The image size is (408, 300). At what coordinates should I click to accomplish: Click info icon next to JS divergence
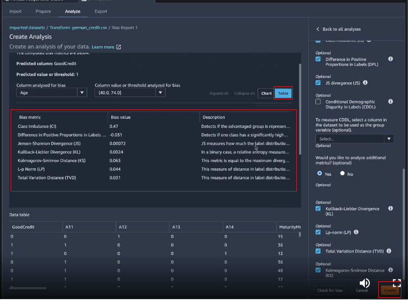click(x=365, y=82)
